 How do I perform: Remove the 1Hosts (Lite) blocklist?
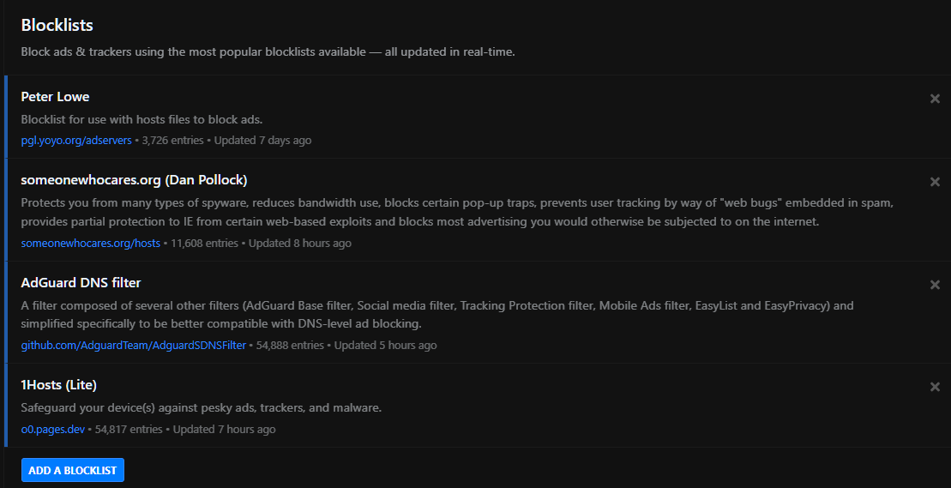click(x=935, y=387)
